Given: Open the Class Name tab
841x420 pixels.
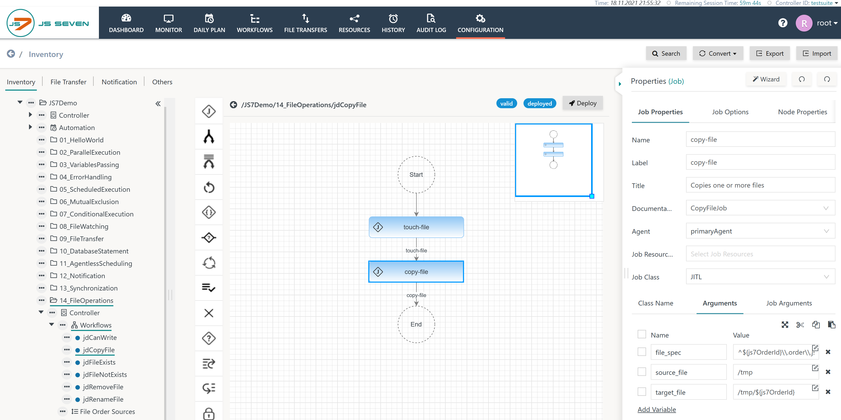Looking at the screenshot, I should (x=655, y=303).
